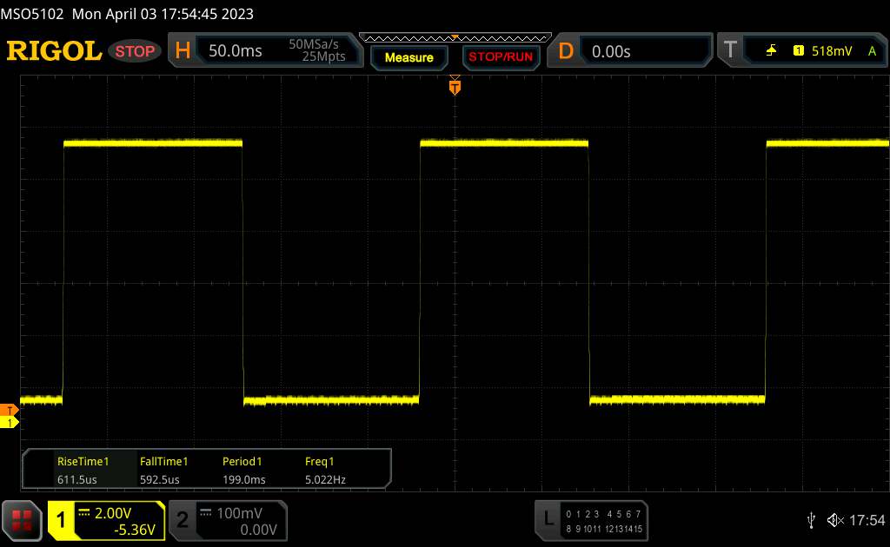Click the waveform memory position bar
The height and width of the screenshot is (547, 890).
[x=455, y=38]
